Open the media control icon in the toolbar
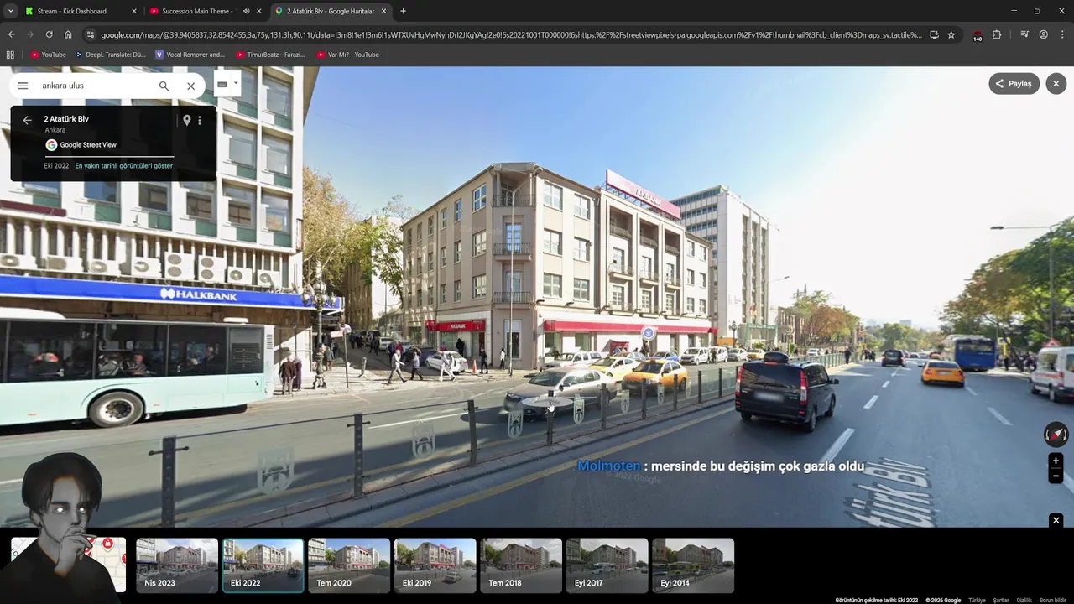 [1024, 34]
